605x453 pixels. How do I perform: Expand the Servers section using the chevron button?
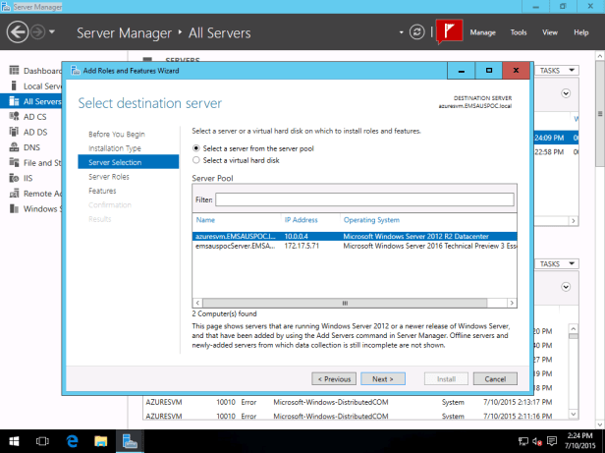[567, 93]
